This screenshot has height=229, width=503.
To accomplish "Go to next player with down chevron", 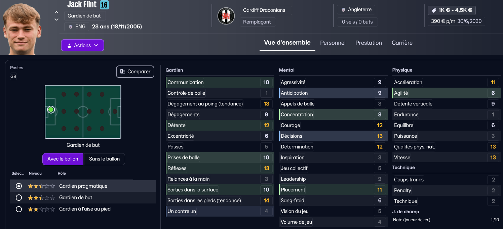I will [x=56, y=19].
